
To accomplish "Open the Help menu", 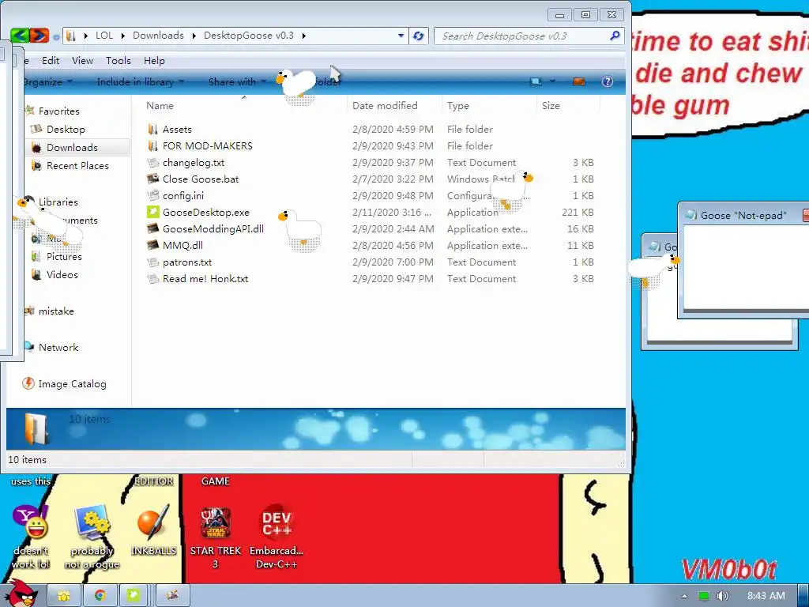I will coord(154,60).
